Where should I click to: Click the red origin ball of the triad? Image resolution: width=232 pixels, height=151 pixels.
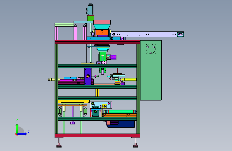tap(17, 134)
